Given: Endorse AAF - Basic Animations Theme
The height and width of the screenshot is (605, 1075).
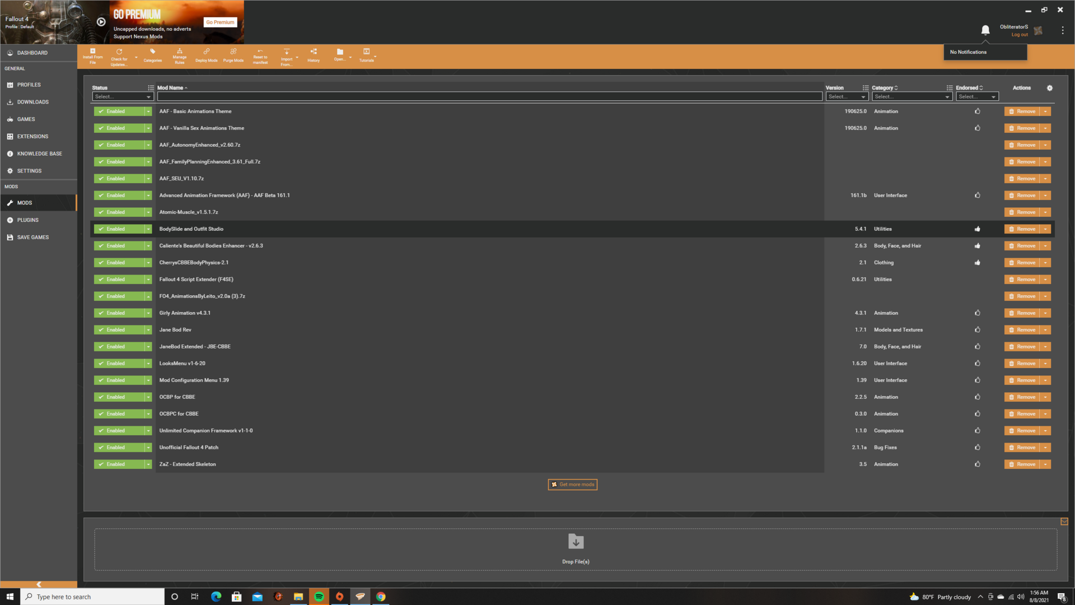Looking at the screenshot, I should coord(978,111).
